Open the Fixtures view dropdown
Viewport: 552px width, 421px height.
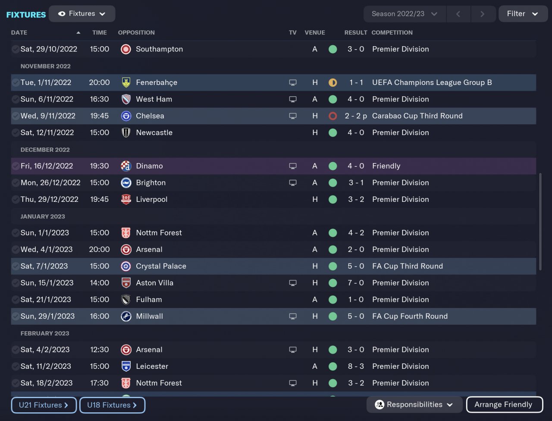click(82, 14)
